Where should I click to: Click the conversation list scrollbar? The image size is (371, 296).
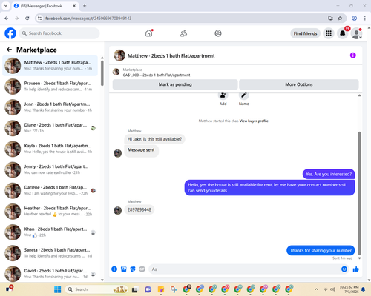(x=102, y=73)
